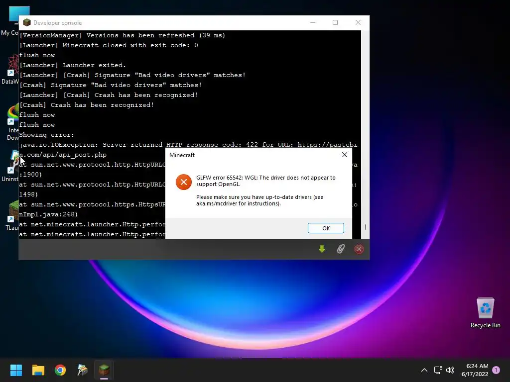Click the 'n.com/api/api_post.php' console line
Screen dimensions: 510x382
click(63, 155)
